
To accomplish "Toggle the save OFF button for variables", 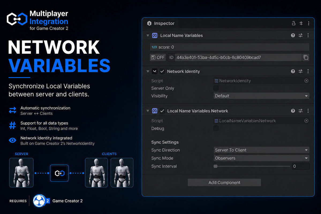I will (158, 58).
